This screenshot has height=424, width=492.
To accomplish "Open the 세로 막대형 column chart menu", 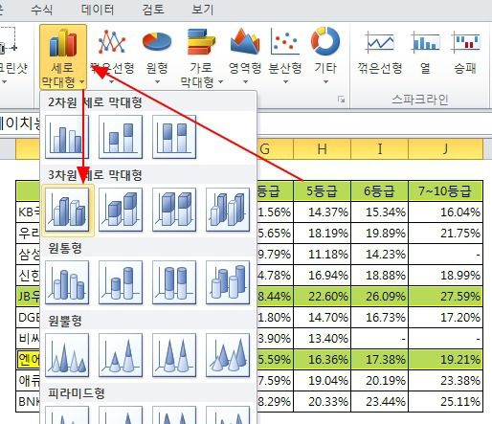I will [63, 57].
